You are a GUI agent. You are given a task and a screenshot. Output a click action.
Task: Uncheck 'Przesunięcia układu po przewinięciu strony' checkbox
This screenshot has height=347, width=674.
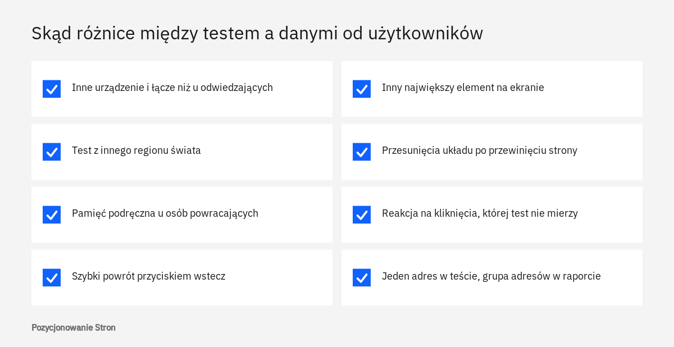pos(362,152)
